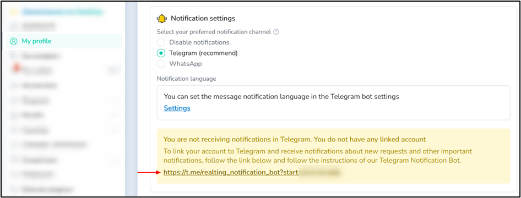Click the blurred counter beside the red-dot item
This screenshot has height=198, width=521.
tap(112, 70)
